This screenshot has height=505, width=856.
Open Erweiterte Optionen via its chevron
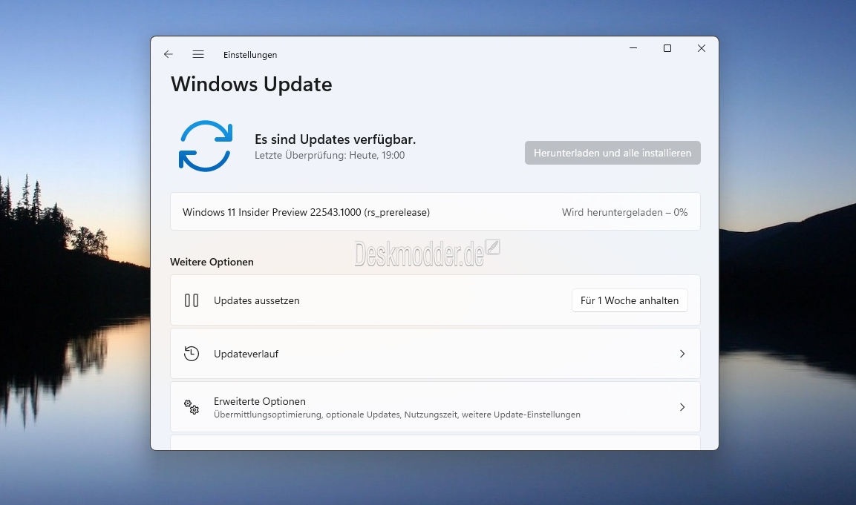(x=682, y=407)
